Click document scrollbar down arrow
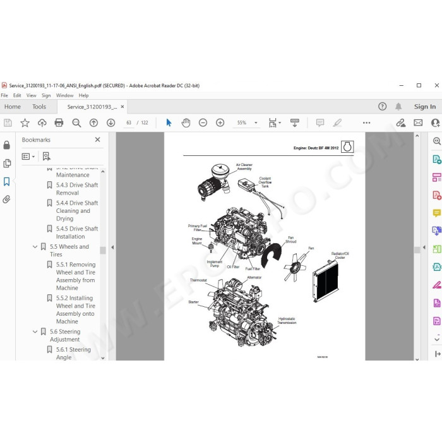 417,359
